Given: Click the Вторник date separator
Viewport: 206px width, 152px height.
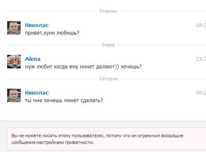Looking at the screenshot, I should click(x=108, y=11).
